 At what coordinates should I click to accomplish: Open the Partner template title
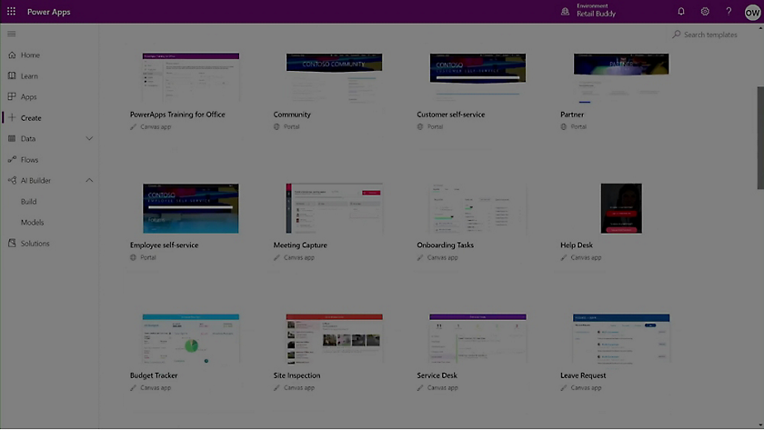tap(572, 115)
